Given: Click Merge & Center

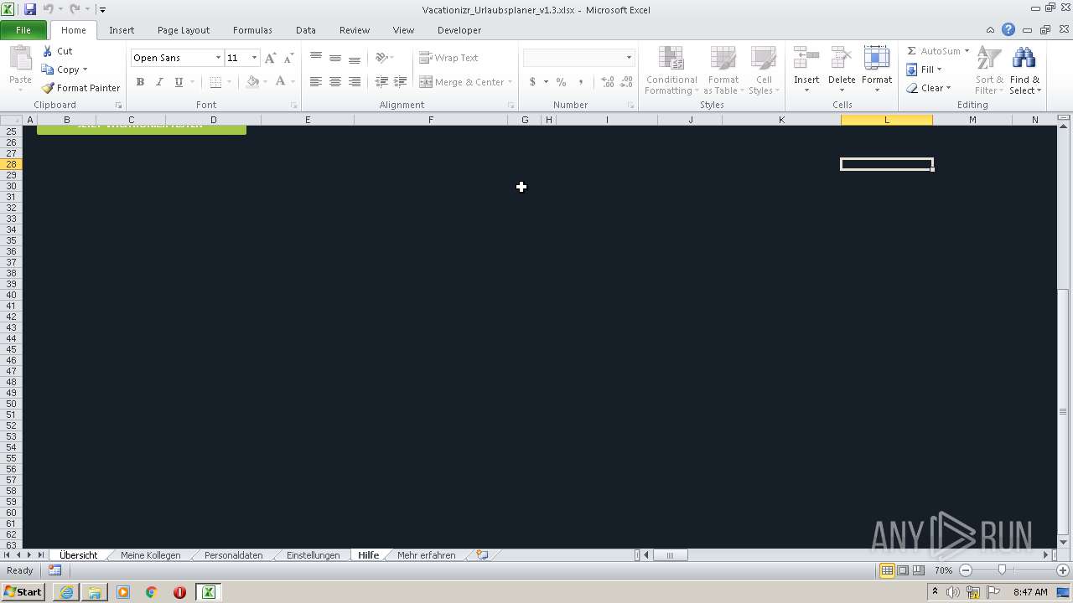Looking at the screenshot, I should click(x=465, y=82).
